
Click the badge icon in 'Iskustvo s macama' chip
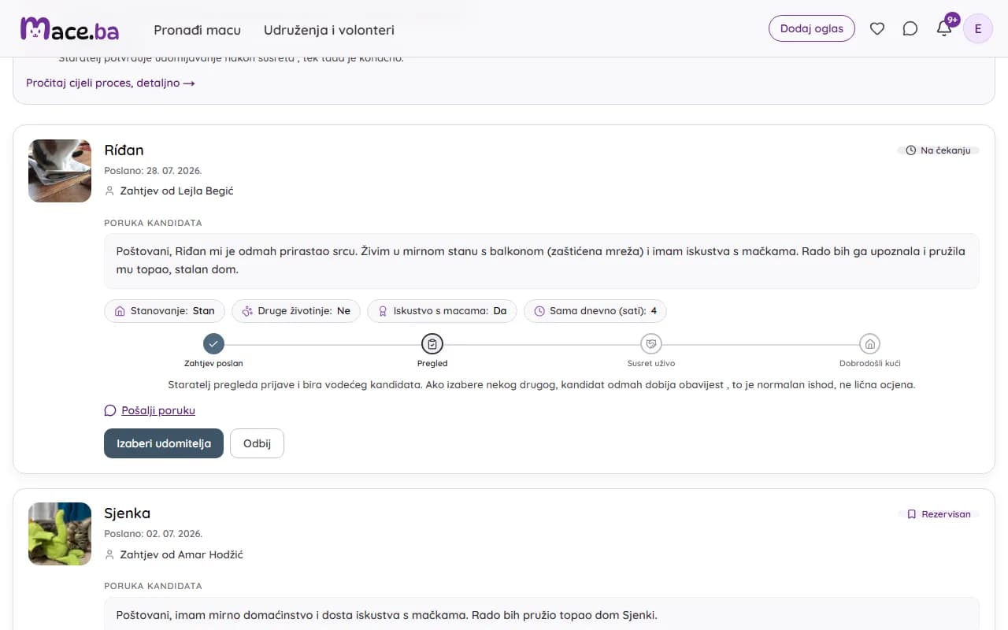click(x=383, y=311)
